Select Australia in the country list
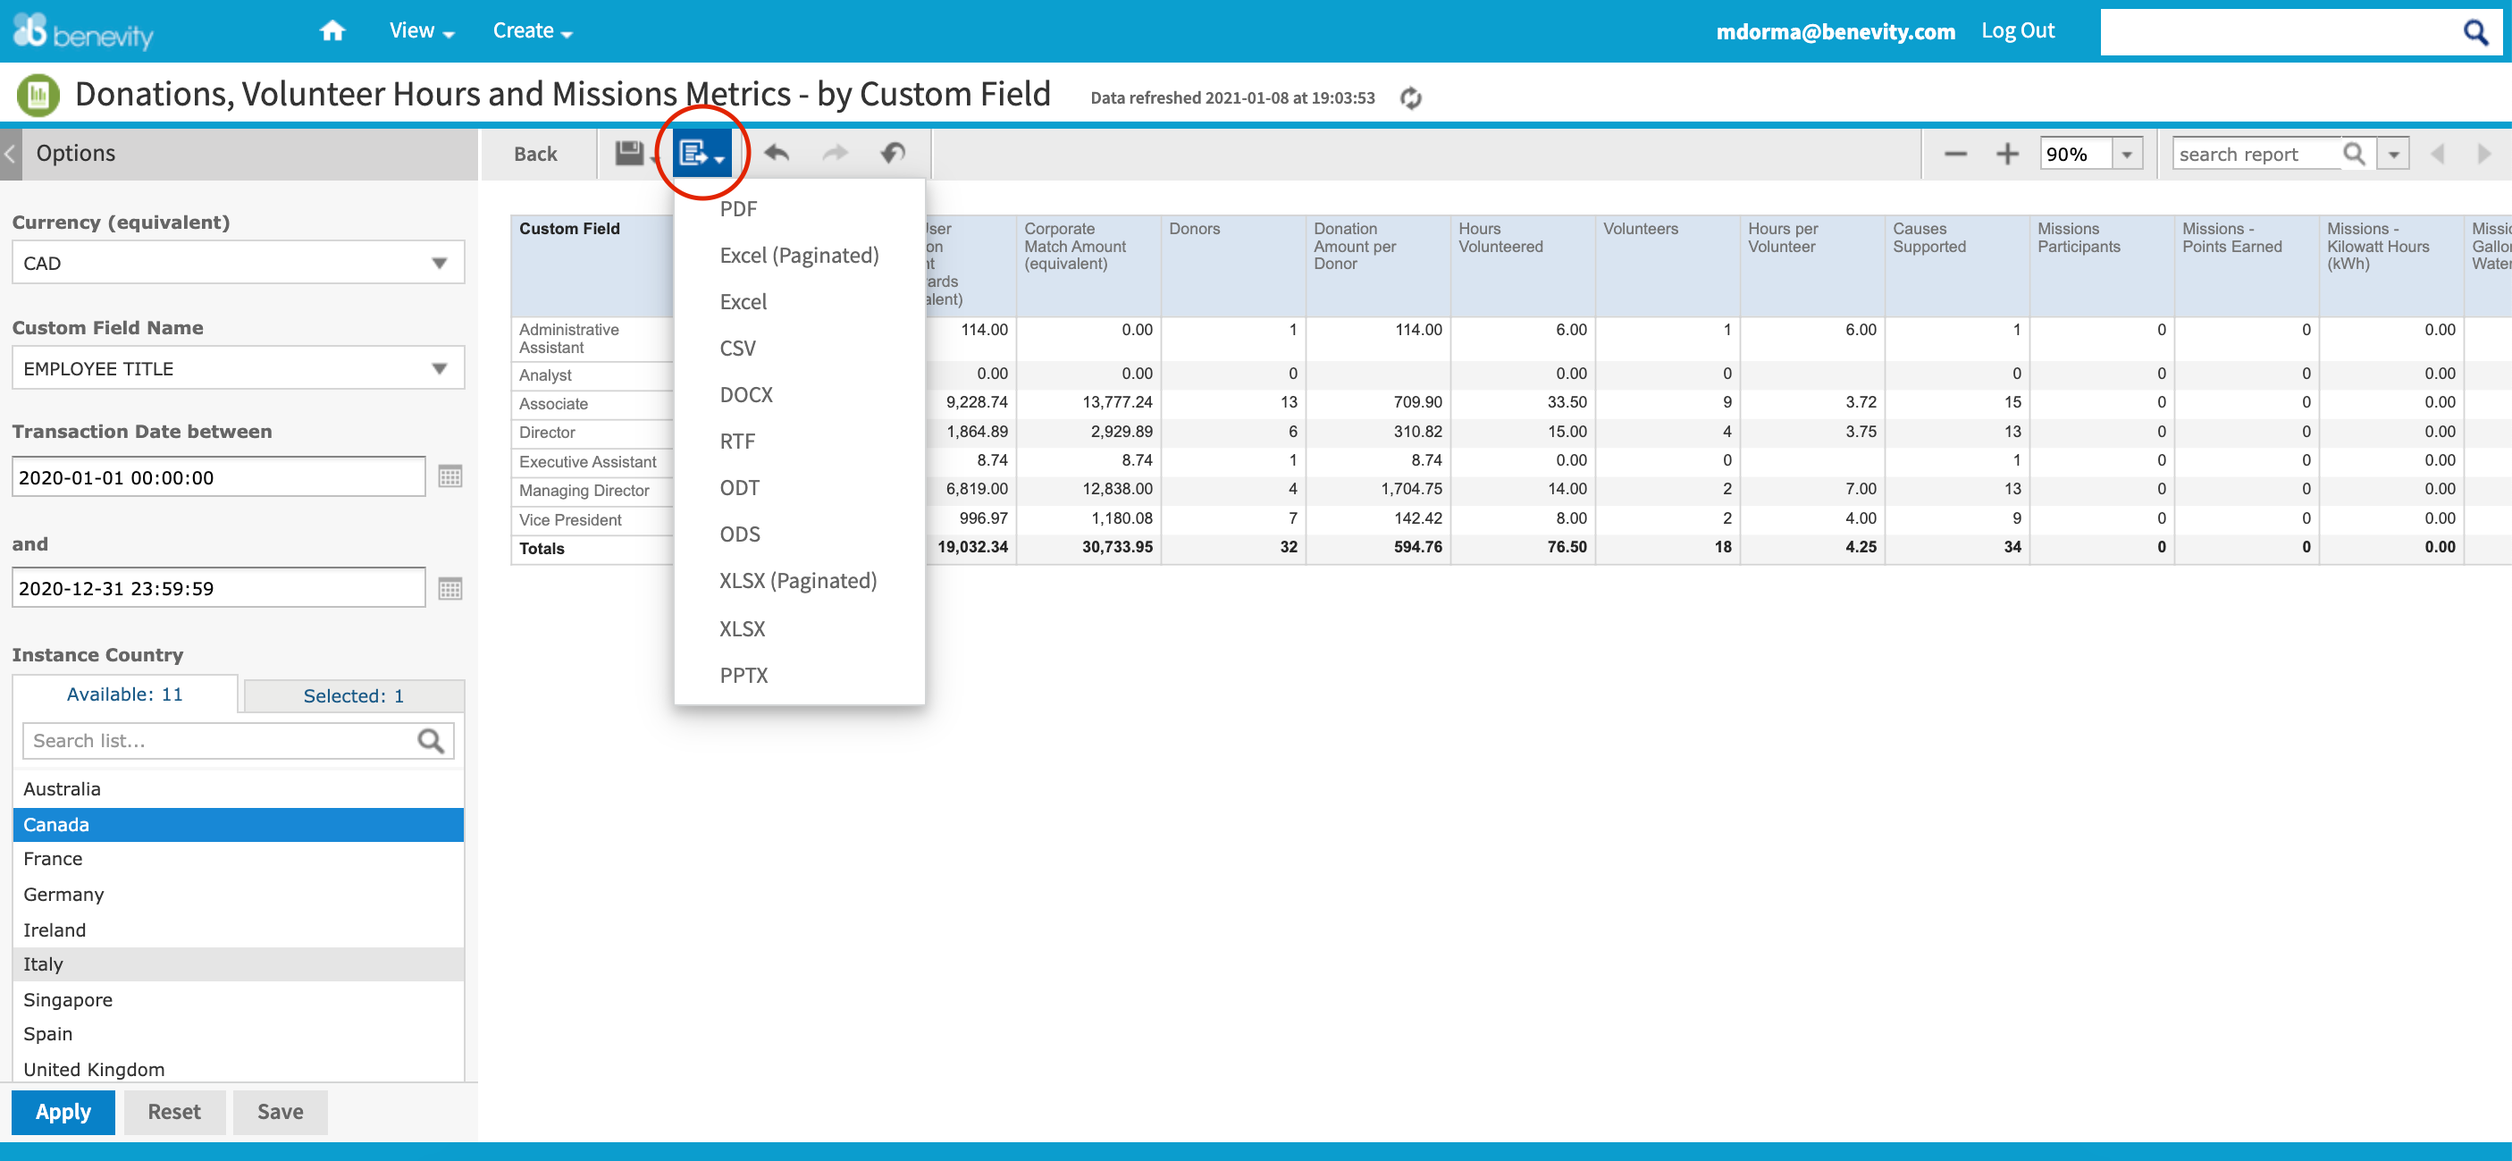This screenshot has height=1161, width=2512. 238,788
